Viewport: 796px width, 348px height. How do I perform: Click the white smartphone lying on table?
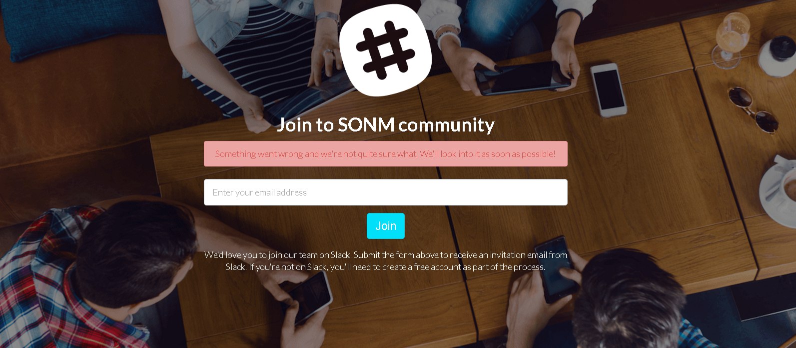[608, 89]
